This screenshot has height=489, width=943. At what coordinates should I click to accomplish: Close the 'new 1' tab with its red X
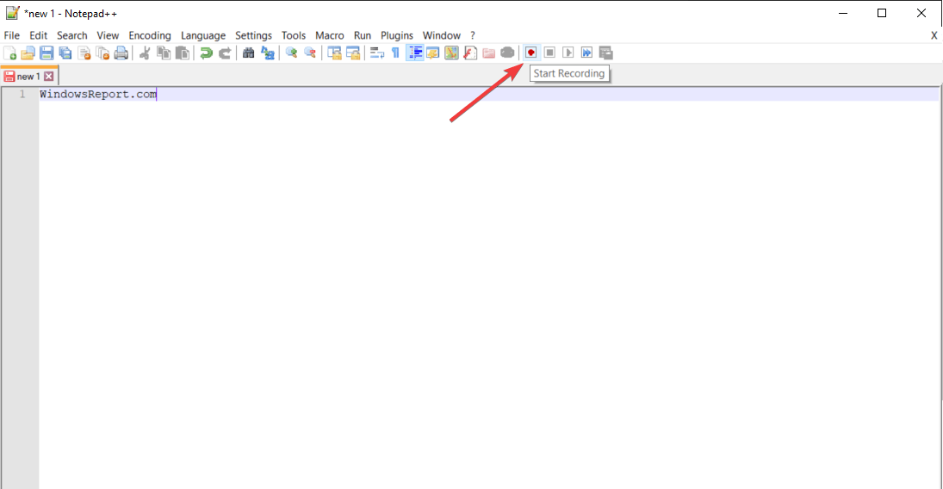point(49,77)
